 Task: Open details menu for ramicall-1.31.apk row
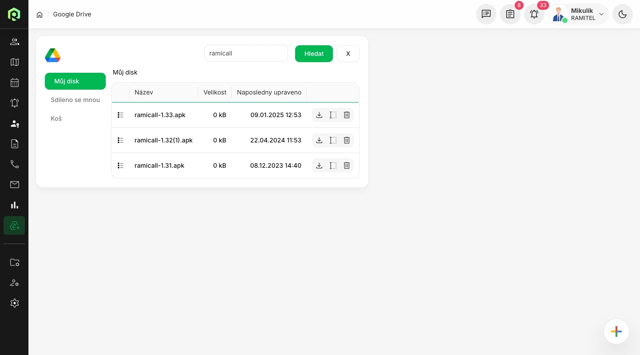pos(120,166)
